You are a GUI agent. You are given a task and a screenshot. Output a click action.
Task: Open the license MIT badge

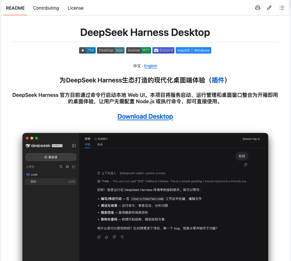click(x=138, y=50)
